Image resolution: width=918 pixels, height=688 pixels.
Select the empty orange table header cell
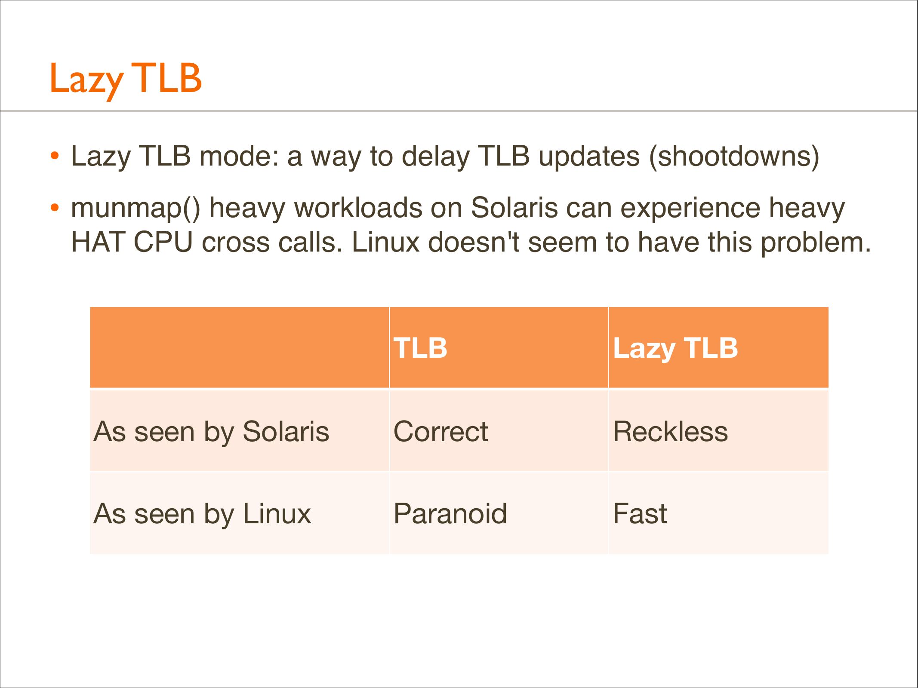[239, 347]
